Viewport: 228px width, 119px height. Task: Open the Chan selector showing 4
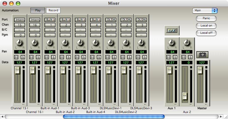pyautogui.click(x=96, y=25)
